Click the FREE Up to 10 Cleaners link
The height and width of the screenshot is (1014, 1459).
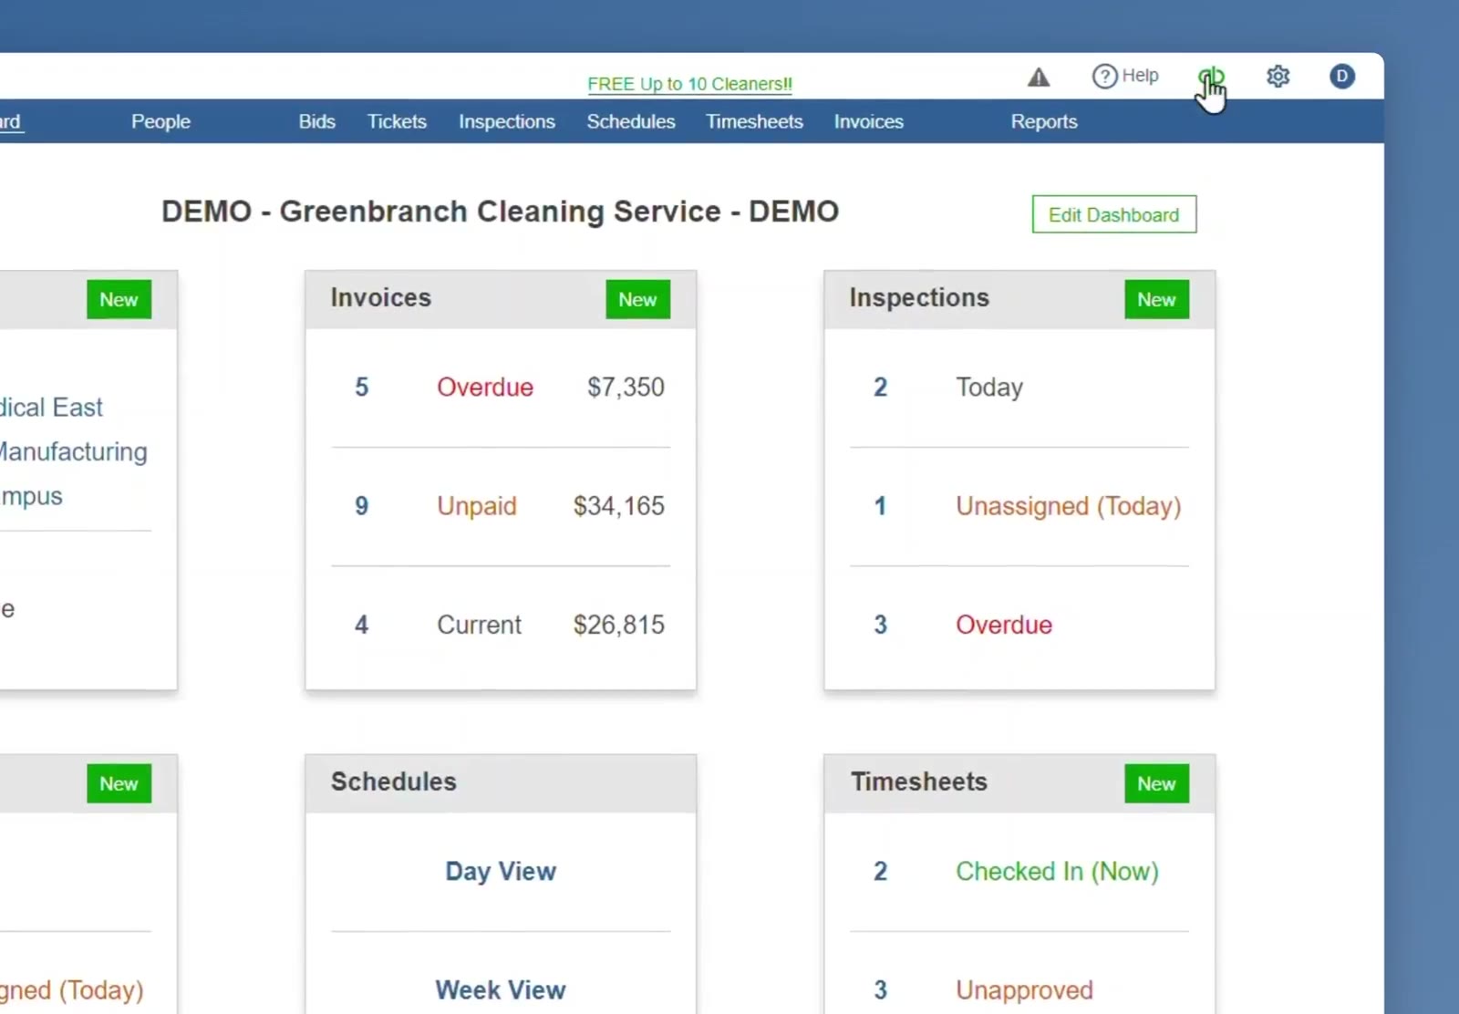[690, 84]
